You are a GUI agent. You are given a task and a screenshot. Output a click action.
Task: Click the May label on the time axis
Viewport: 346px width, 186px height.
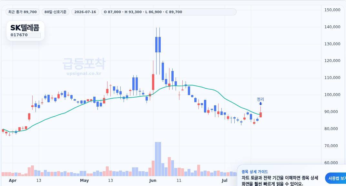click(84, 181)
